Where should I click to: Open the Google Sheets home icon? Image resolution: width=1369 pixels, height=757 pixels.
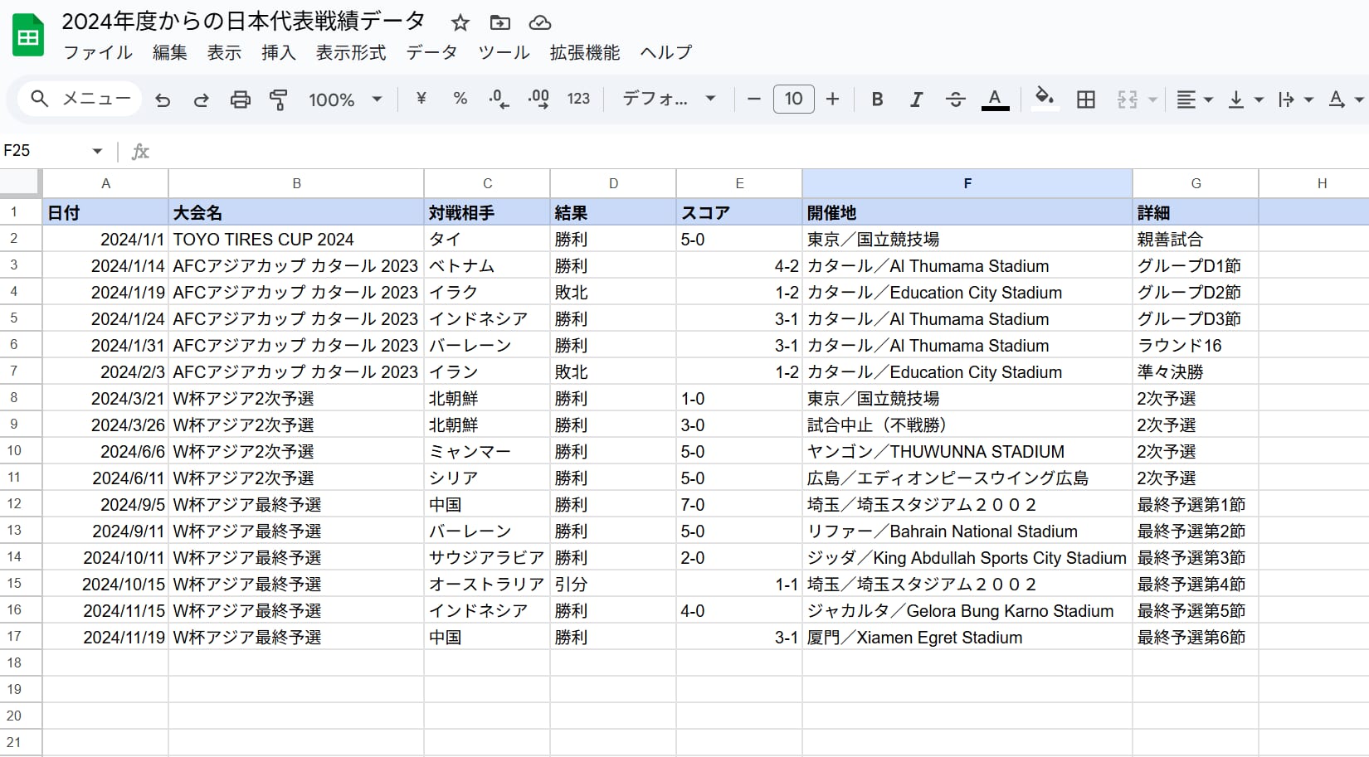tap(28, 36)
